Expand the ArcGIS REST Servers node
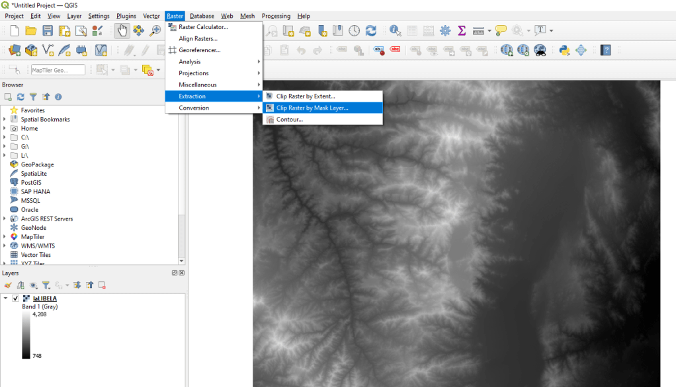676x387 pixels. 5,219
